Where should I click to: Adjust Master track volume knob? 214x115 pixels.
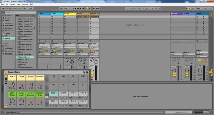(200, 70)
